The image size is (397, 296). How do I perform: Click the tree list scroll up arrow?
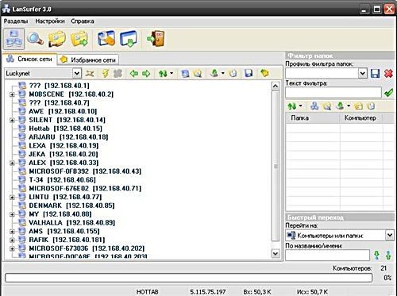276,86
